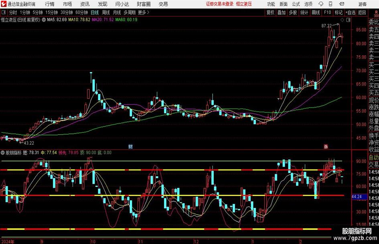The height and width of the screenshot is (244, 379).
Task: Click the 涨 marker on chart
Action: coord(326,147)
